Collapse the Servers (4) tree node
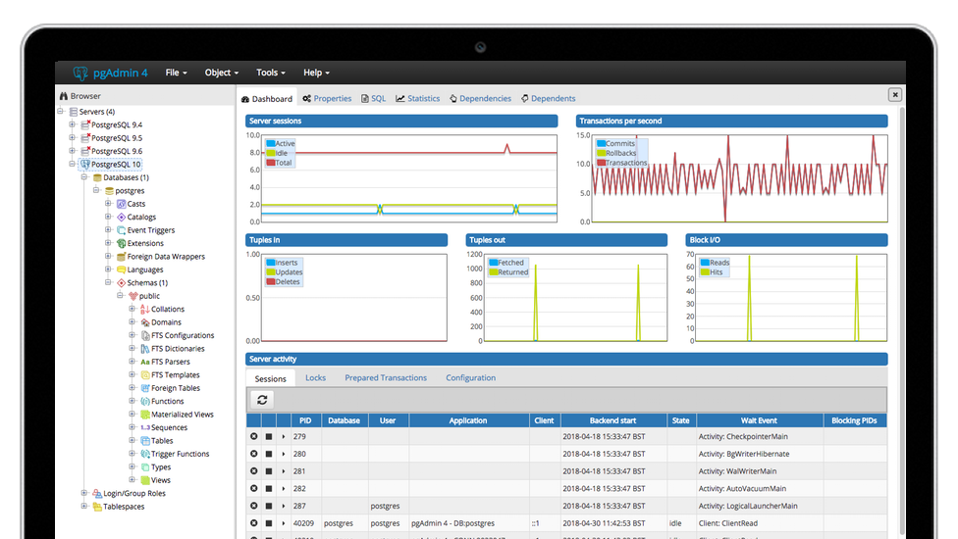This screenshot has width=958, height=539. coord(61,112)
